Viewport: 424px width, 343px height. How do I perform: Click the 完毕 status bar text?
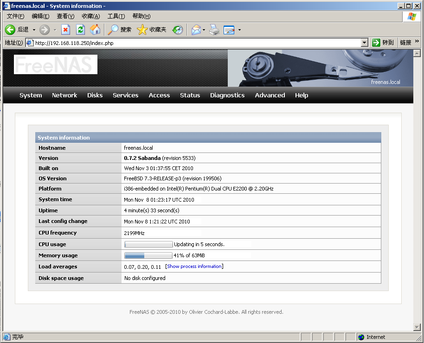(x=18, y=337)
